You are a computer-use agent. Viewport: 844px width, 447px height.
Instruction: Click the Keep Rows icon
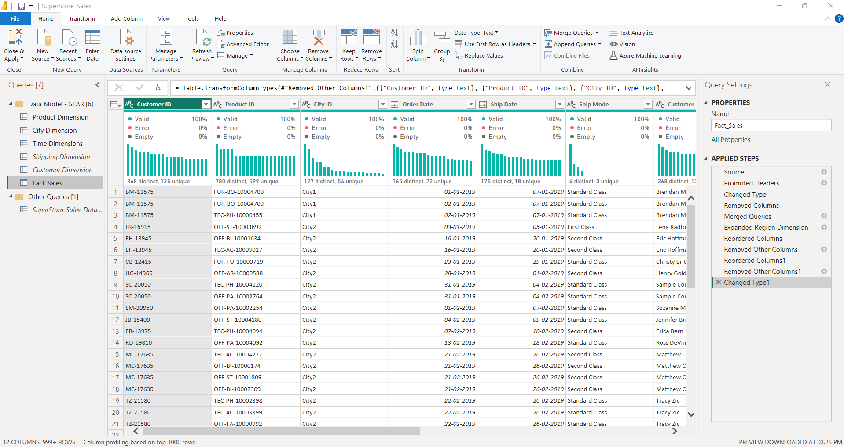(349, 37)
